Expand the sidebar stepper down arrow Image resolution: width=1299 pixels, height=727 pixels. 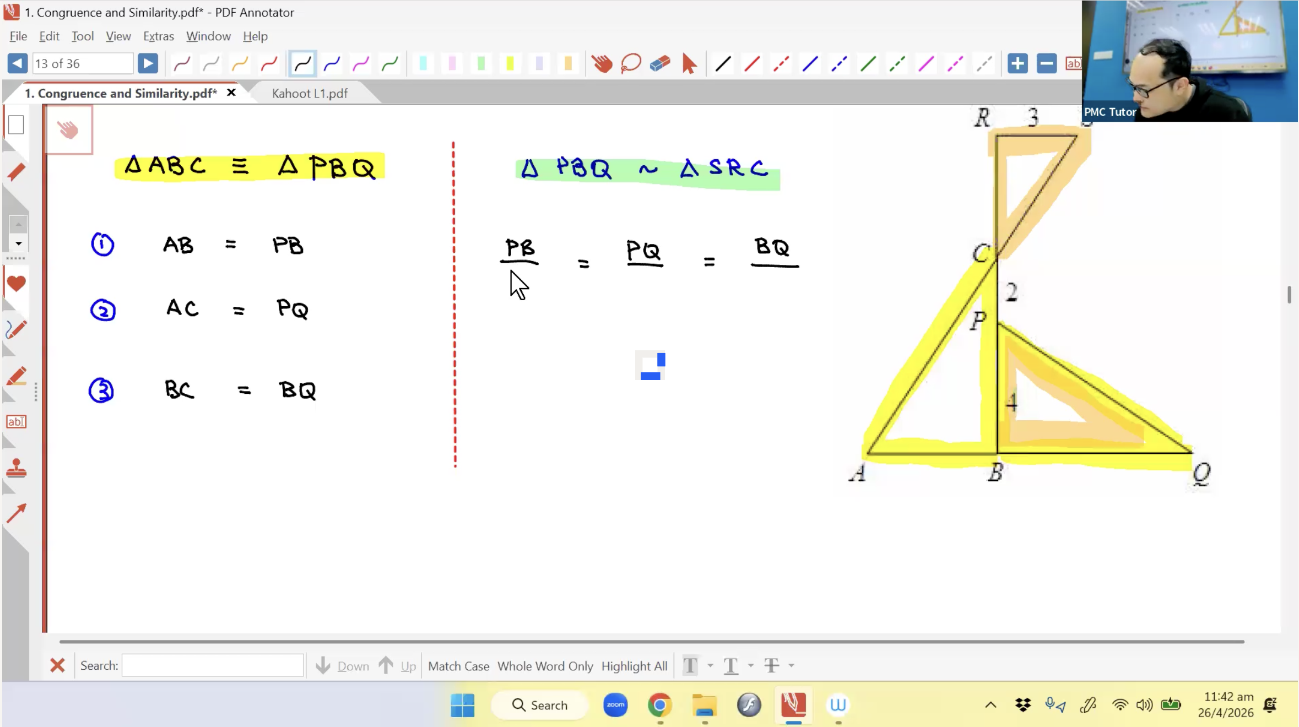tap(18, 243)
